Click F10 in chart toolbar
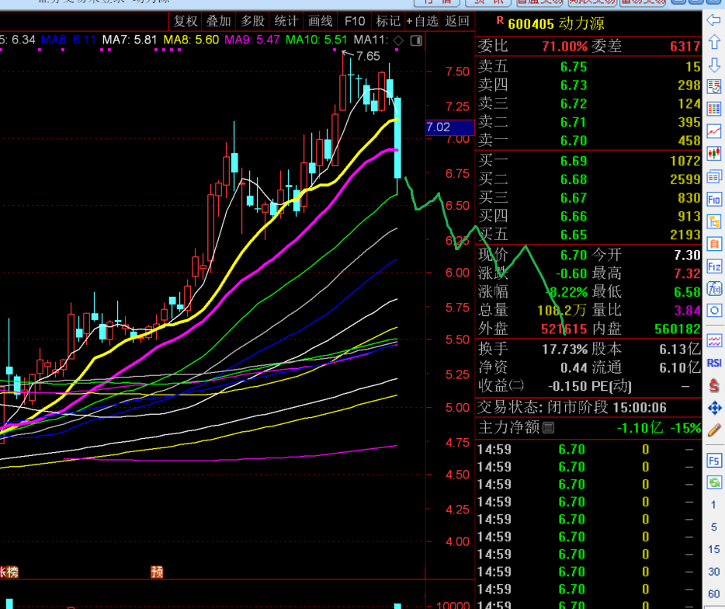 [355, 21]
